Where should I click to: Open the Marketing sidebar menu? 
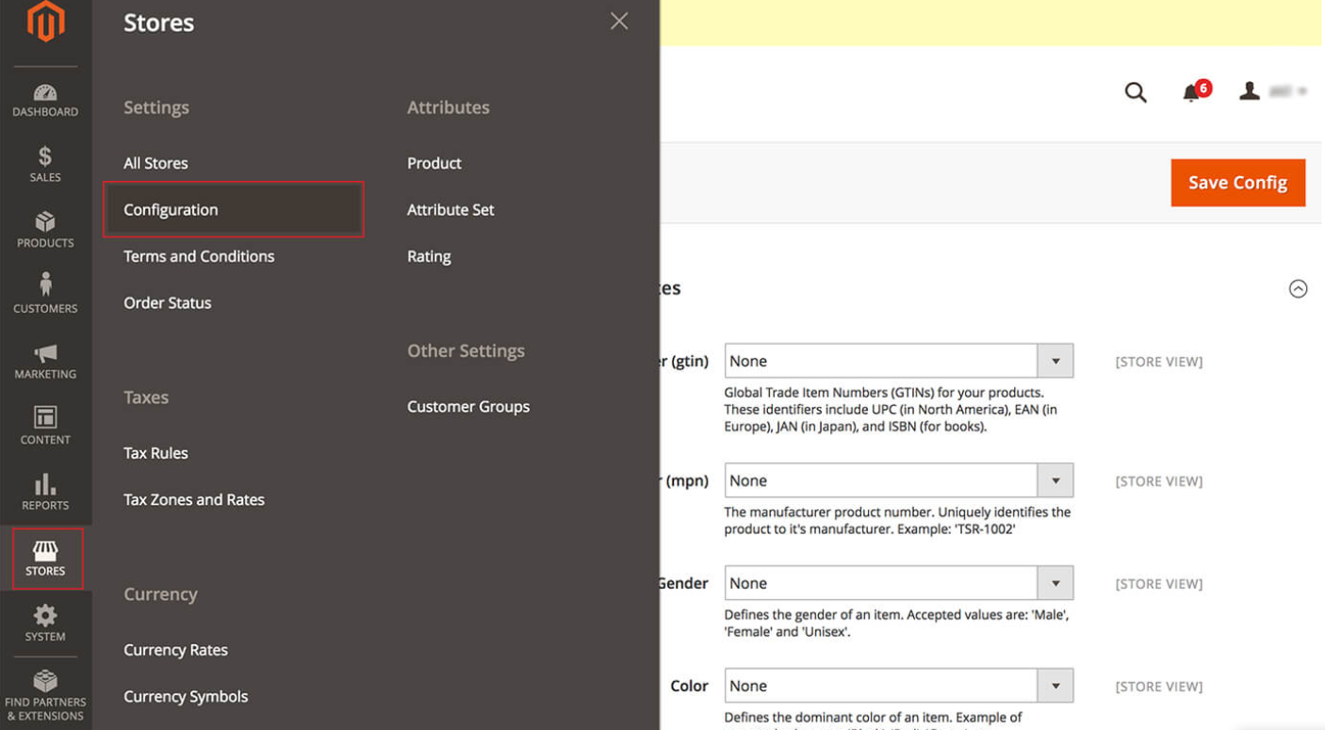pos(45,361)
